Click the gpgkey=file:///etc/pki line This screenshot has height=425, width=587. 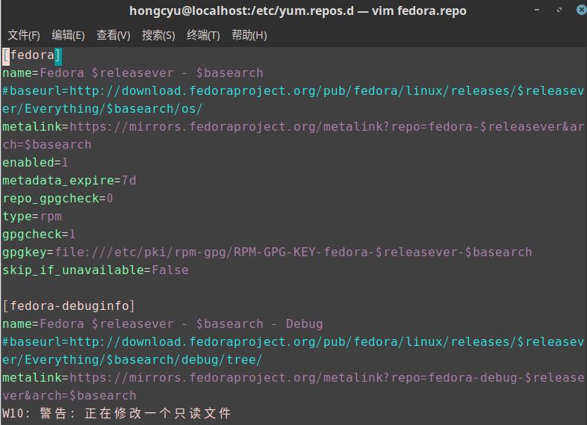pos(267,252)
